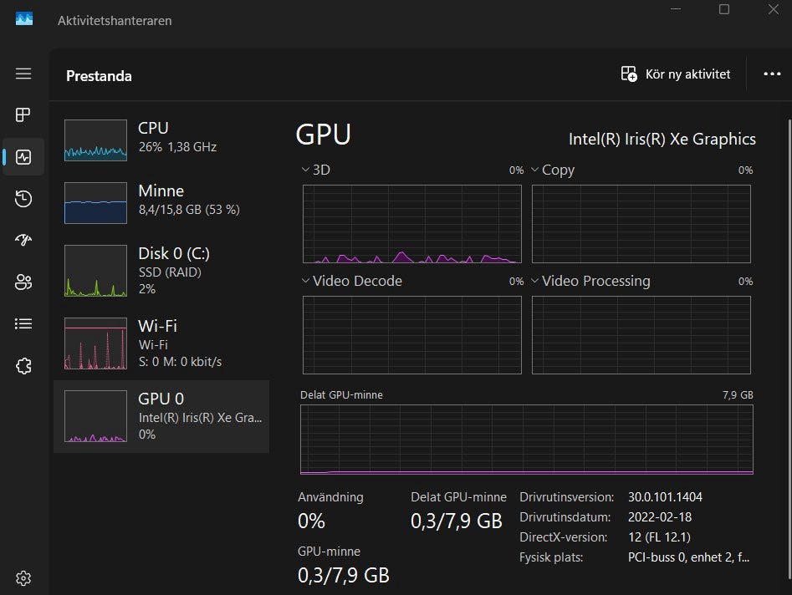Click Kör ny aktivitet button
The width and height of the screenshot is (792, 595).
pyautogui.click(x=676, y=74)
